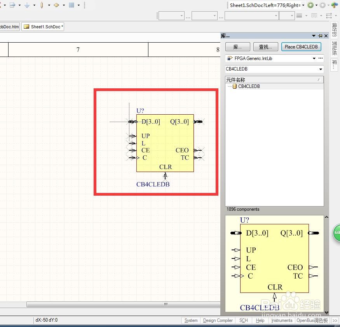The image size is (340, 327).
Task: Click the CB4CLEDB label below the schematic symbol
Action: (153, 184)
